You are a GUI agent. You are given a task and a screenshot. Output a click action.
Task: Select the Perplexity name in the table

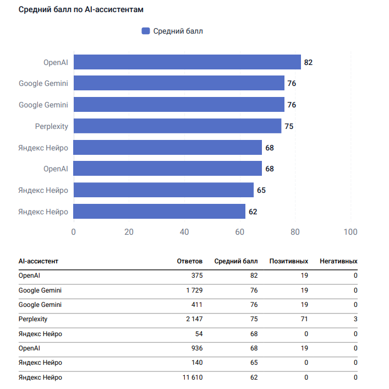click(33, 319)
